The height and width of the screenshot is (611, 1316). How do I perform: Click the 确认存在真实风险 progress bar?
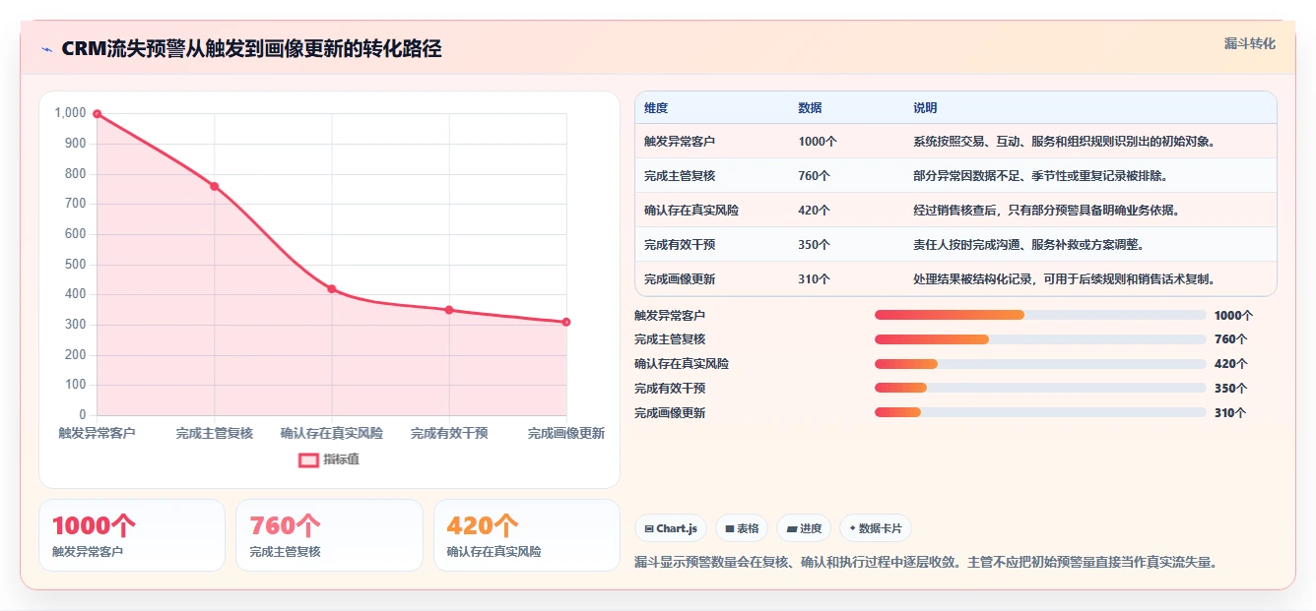(x=1040, y=364)
